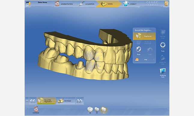Open the Tools wheel icon
Screen dimensions: 194x116
point(162,45)
